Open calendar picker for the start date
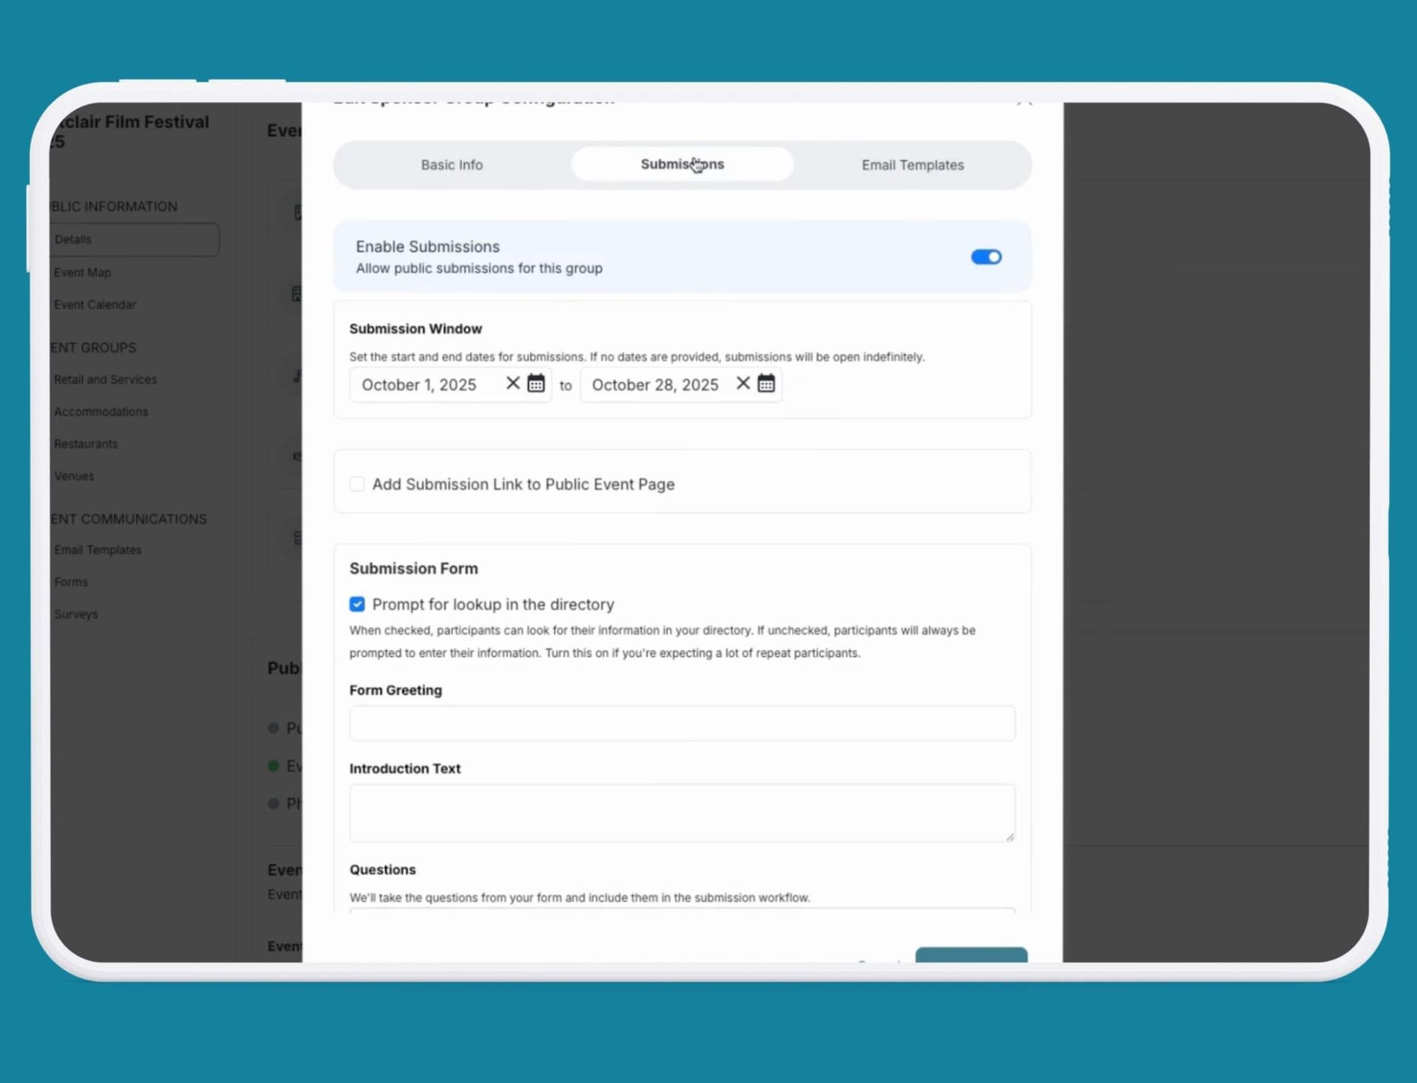 (x=536, y=384)
